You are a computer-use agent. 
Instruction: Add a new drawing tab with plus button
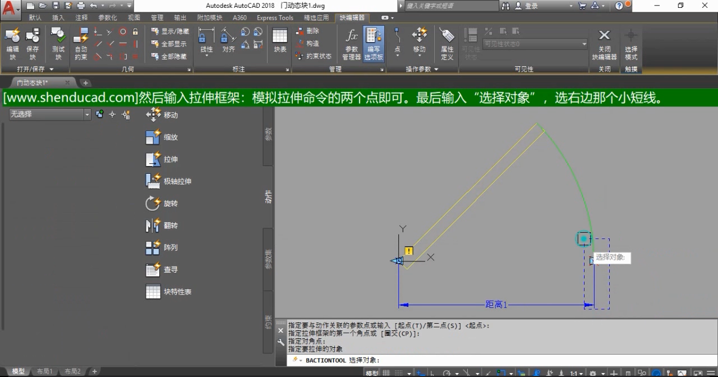click(x=86, y=83)
